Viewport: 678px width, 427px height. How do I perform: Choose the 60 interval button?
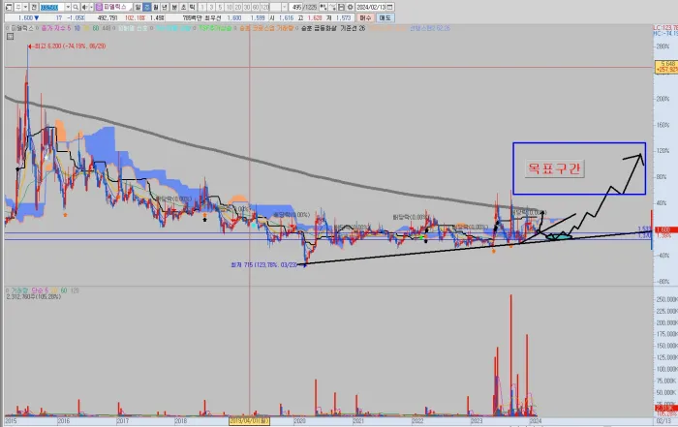pos(256,7)
